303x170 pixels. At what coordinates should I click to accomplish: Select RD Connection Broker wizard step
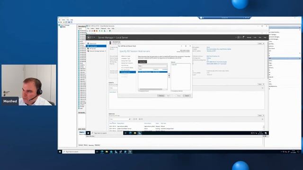(x=127, y=68)
